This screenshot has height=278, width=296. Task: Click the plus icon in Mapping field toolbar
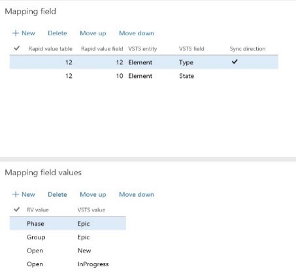coord(16,33)
